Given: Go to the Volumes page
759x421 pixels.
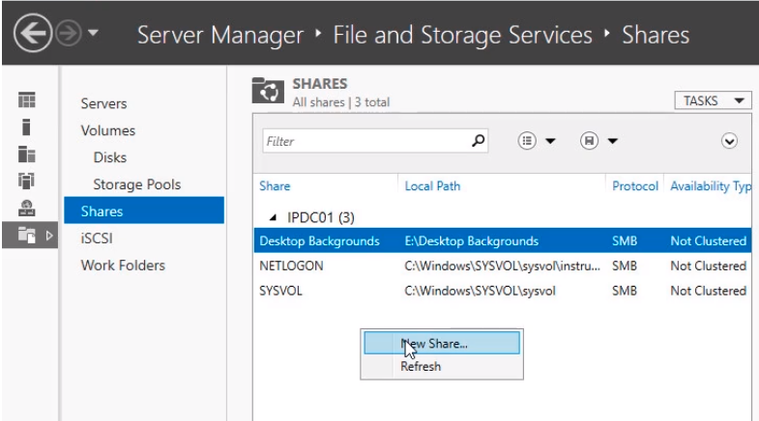Looking at the screenshot, I should click(108, 130).
